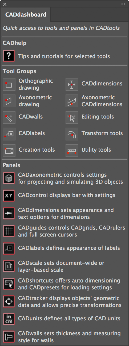Open the CADguides grid panel icon
This screenshot has height=346, width=129.
9,231
